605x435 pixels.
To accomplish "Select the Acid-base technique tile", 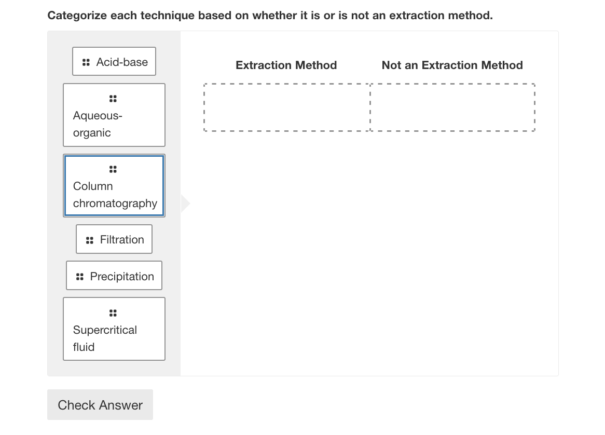I will 114,61.
